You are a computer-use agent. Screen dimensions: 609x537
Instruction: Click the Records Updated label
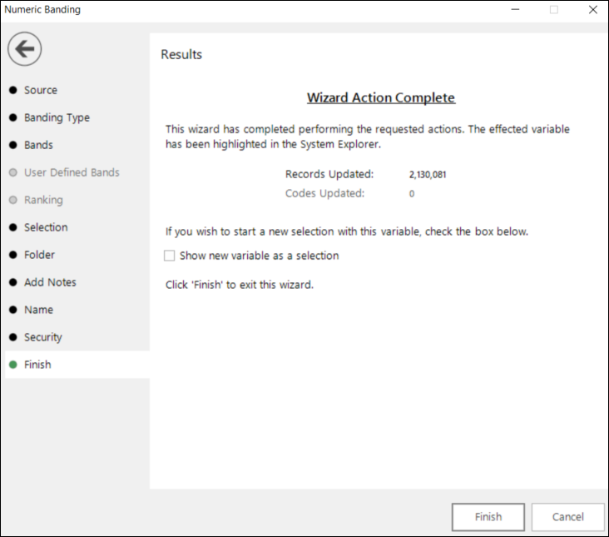[x=329, y=174]
